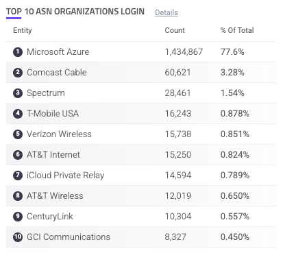This screenshot has width=283, height=253.
Task: Click the rank 7 badge for iCloud Private Relay
Action: click(18, 176)
